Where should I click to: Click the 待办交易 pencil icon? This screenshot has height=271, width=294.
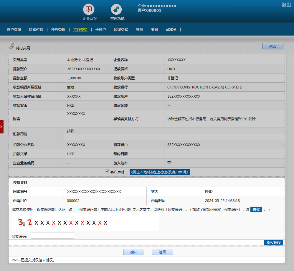click(x=11, y=46)
